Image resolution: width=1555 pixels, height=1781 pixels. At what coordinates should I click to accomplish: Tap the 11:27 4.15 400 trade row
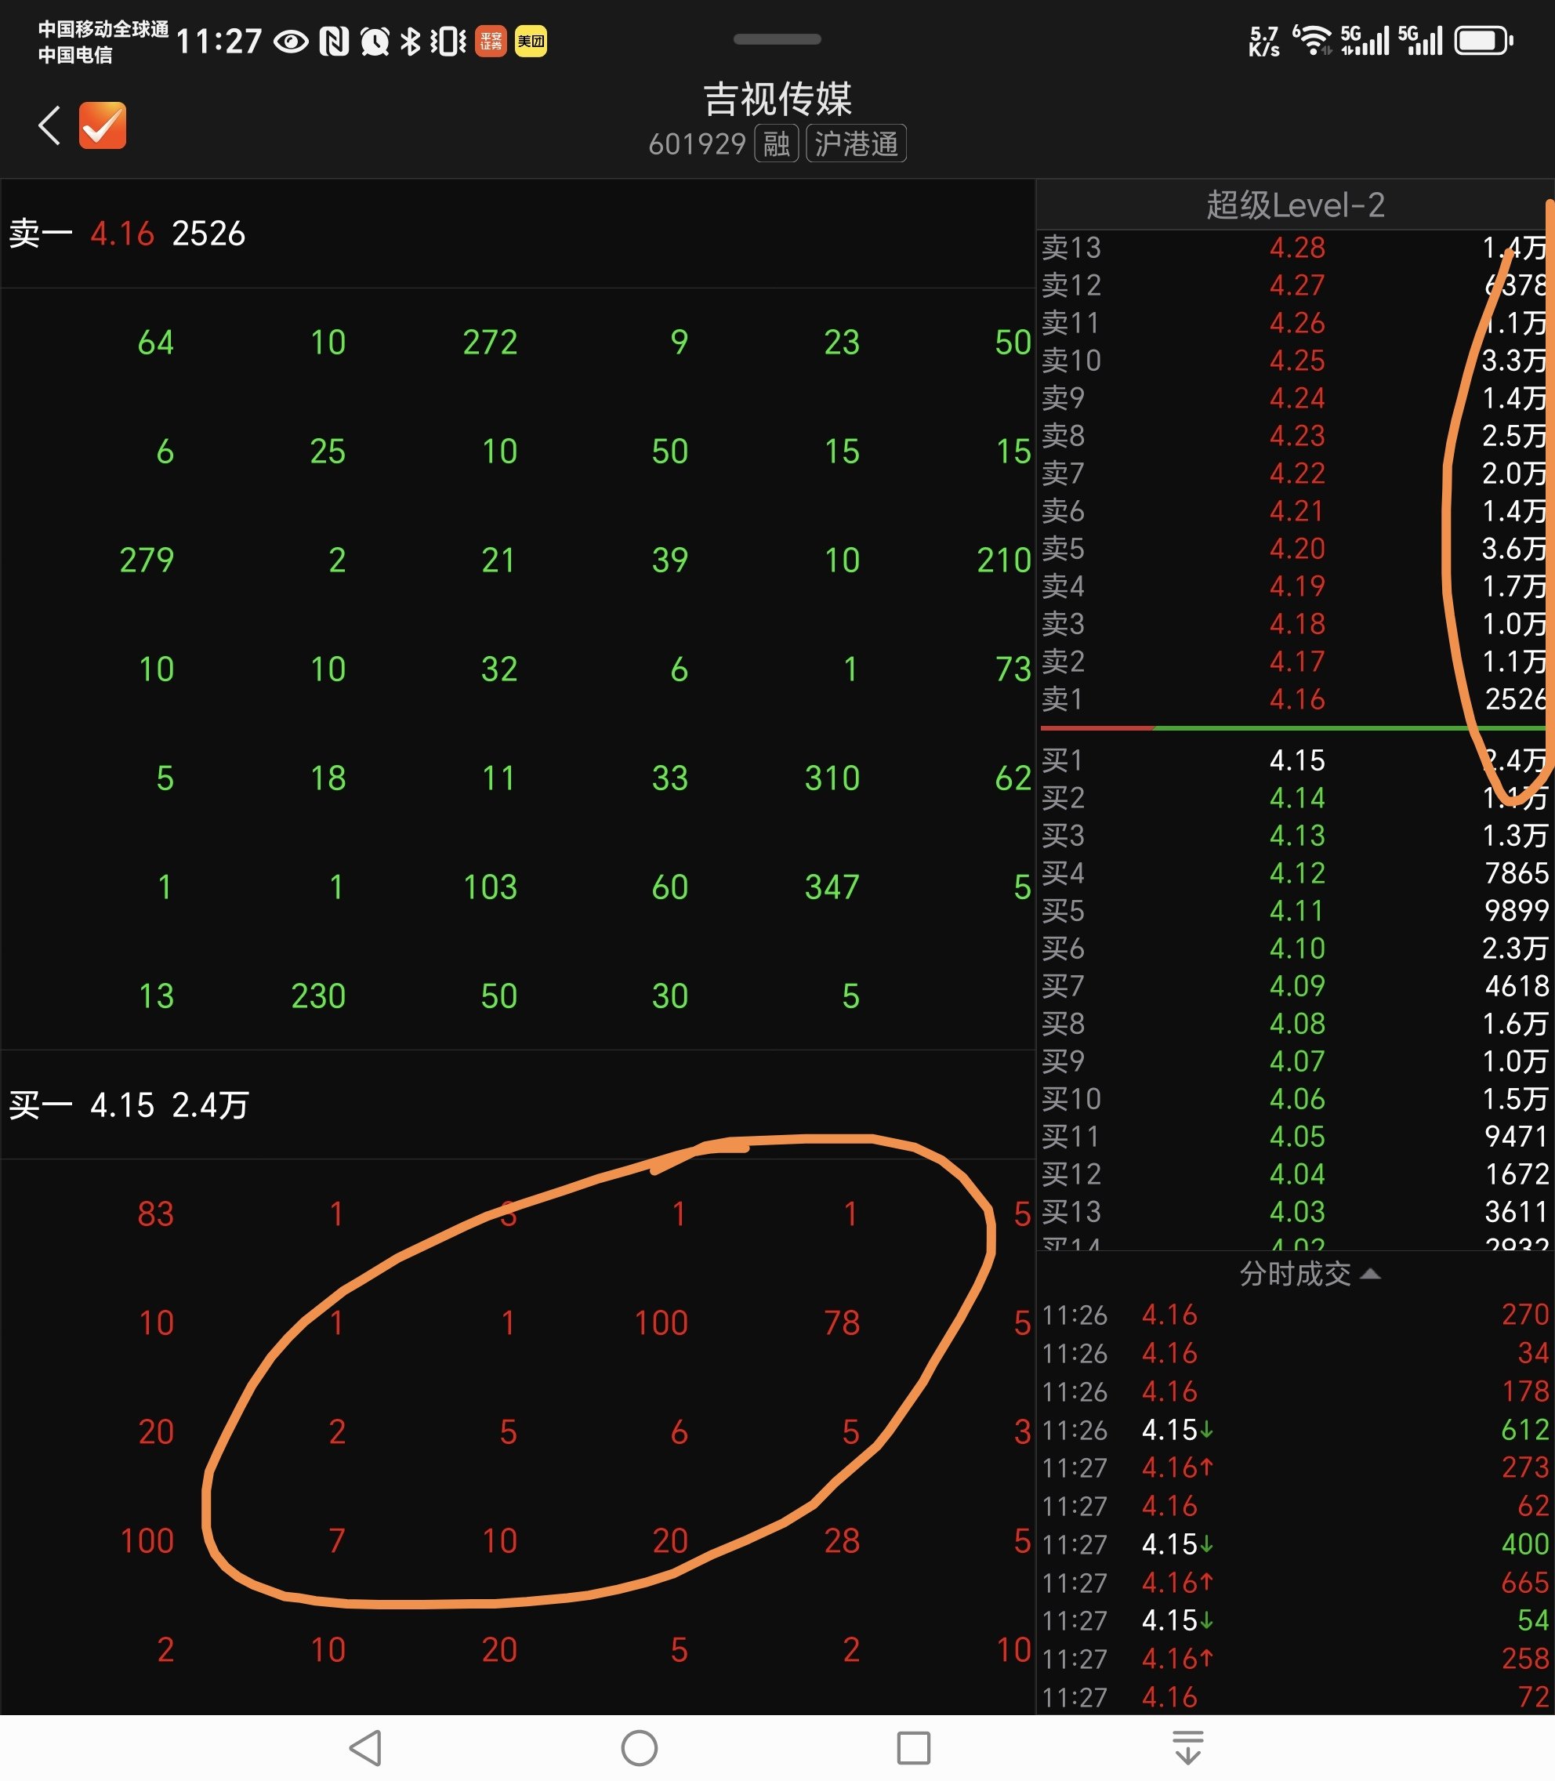click(x=1294, y=1544)
